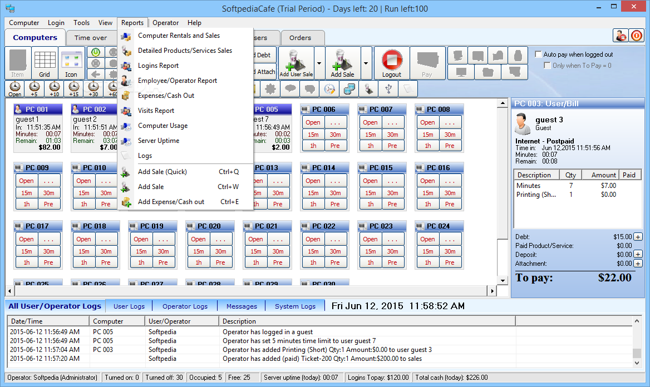This screenshot has height=387, width=650.
Task: Click the operator lock icon at top right
Action: [x=621, y=36]
